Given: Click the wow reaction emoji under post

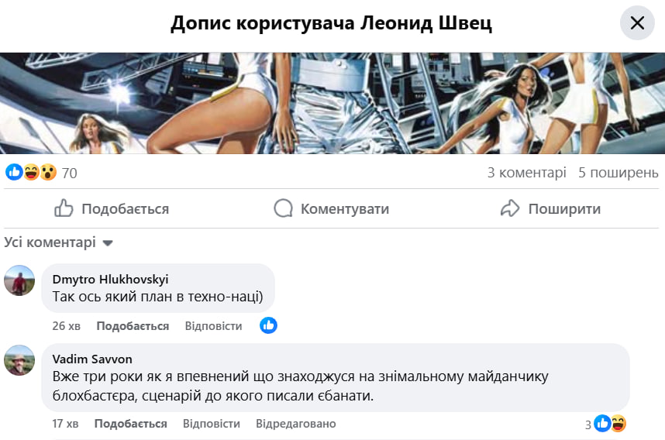Looking at the screenshot, I should [48, 172].
